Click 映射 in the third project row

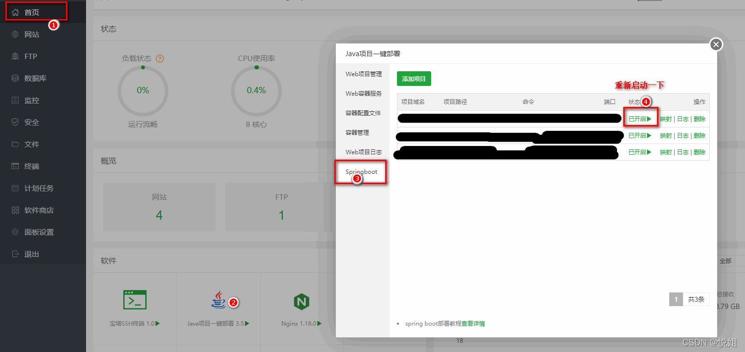[666, 152]
